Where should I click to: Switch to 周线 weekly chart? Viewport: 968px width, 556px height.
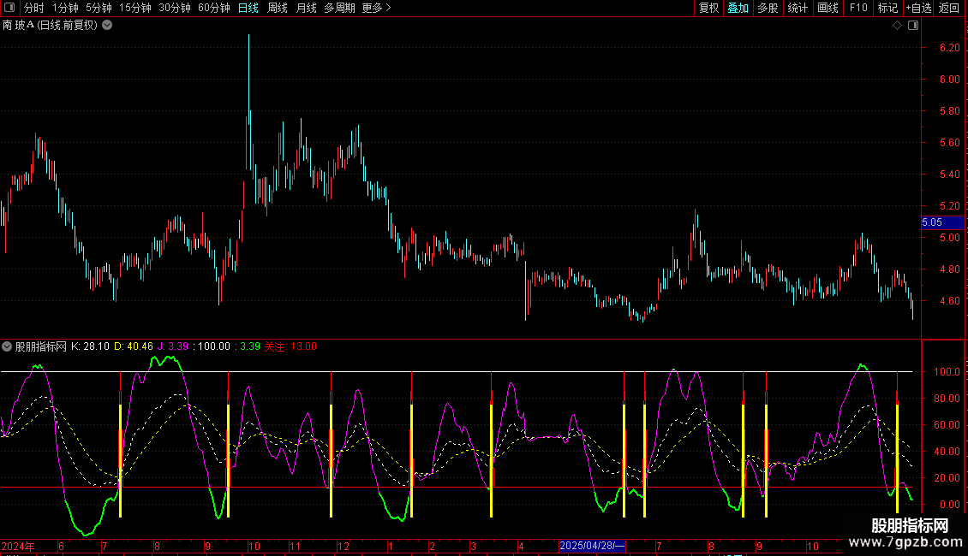(x=278, y=8)
